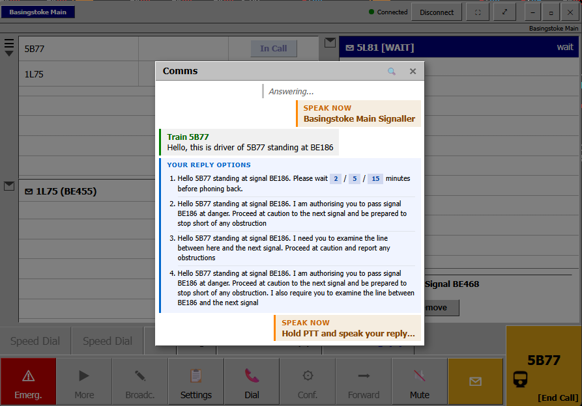Click the yellow envelope message button
Image resolution: width=582 pixels, height=406 pixels.
[476, 381]
